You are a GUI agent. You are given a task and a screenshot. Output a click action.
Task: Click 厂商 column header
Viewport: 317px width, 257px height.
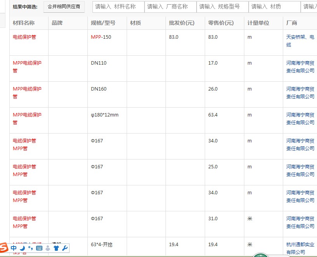coord(292,23)
